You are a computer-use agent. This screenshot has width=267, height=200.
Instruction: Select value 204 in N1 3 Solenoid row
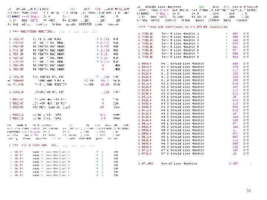coord(235,77)
